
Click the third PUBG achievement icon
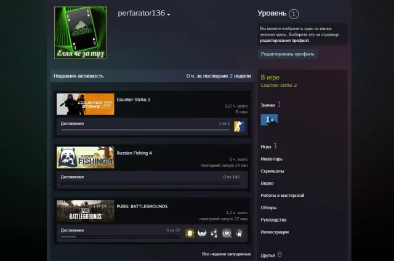214,233
